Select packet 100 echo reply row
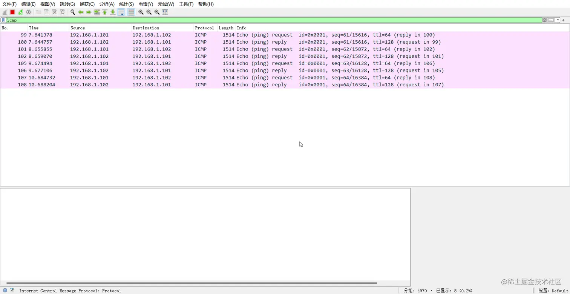The width and height of the screenshot is (570, 294). [x=285, y=42]
